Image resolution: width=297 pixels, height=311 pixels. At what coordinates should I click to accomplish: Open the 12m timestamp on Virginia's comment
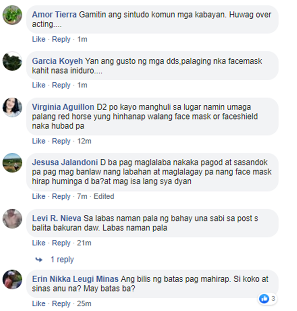tap(84, 141)
